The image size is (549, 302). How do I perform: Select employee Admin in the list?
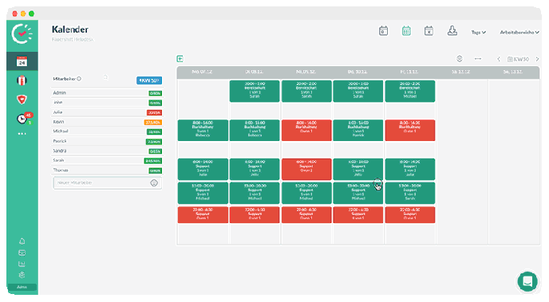coord(107,93)
